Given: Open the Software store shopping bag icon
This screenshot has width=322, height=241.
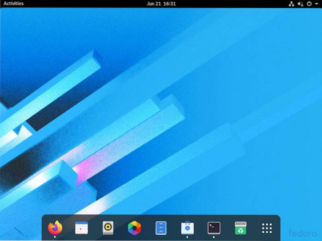Looking at the screenshot, I should (x=187, y=228).
